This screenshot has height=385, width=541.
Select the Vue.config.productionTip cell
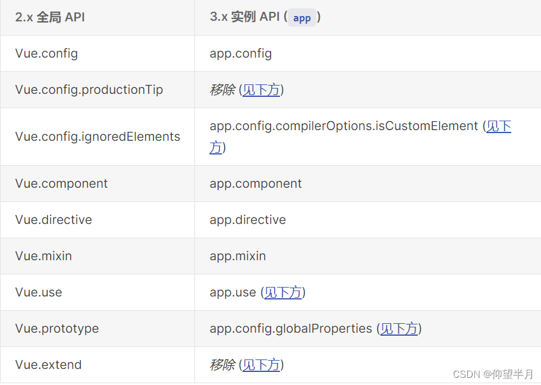coord(89,90)
